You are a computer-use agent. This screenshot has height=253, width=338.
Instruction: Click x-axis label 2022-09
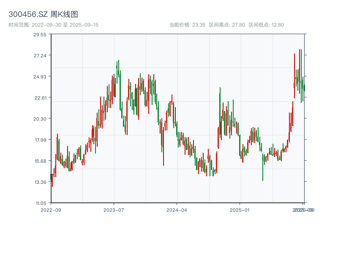[51, 210]
